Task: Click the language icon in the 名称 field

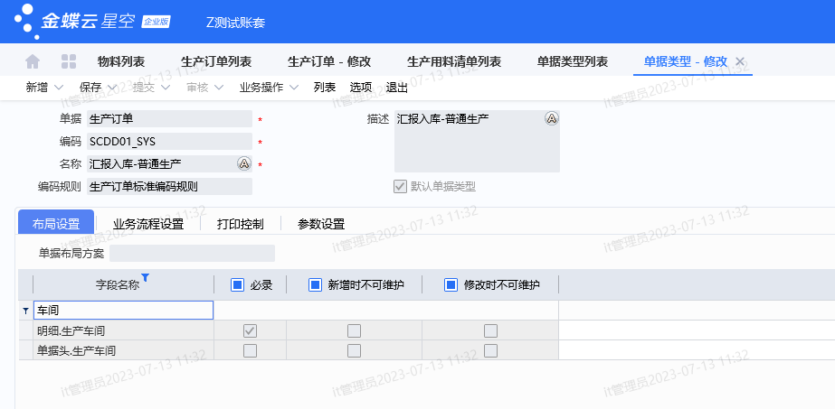Action: 244,163
